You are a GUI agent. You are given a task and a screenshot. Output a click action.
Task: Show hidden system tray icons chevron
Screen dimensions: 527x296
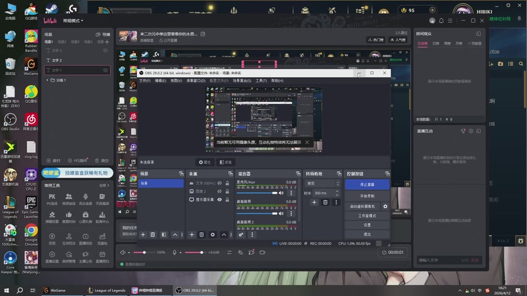click(459, 290)
